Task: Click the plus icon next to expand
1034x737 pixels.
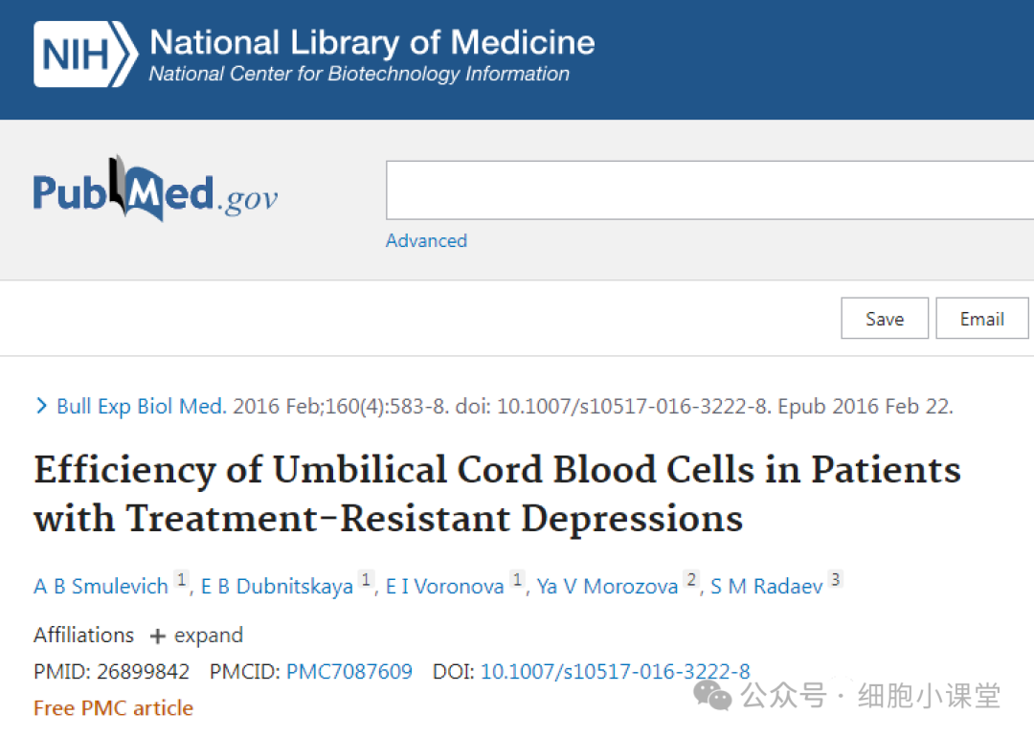Action: coord(157,636)
